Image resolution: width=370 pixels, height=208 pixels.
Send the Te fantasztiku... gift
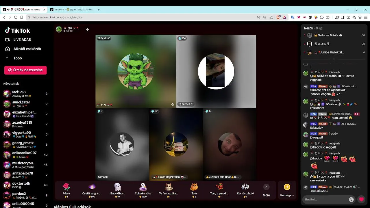click(168, 190)
